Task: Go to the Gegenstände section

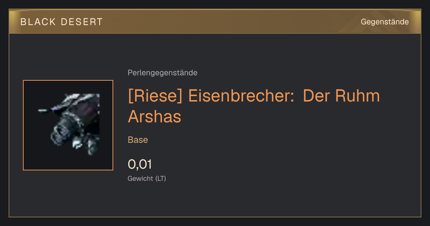Action: pos(384,22)
